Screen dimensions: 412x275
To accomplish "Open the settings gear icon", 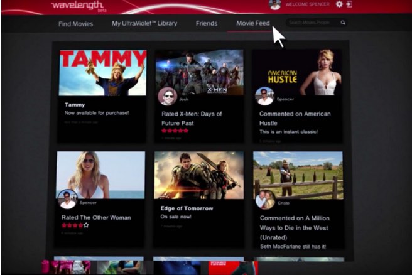I will 339,4.
